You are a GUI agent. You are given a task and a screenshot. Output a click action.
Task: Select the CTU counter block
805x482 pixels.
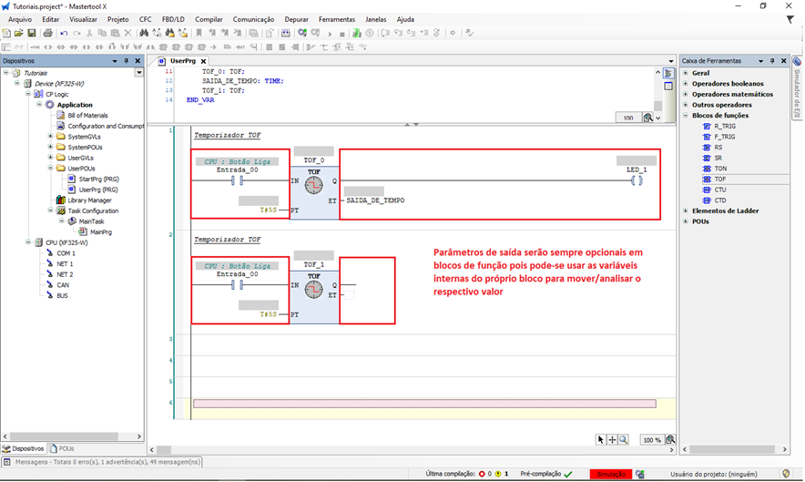719,190
